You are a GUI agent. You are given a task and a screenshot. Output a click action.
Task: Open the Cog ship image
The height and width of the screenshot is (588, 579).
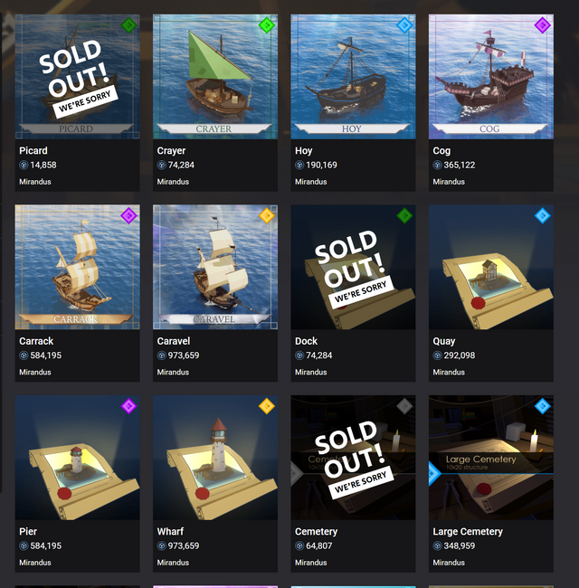(x=491, y=77)
